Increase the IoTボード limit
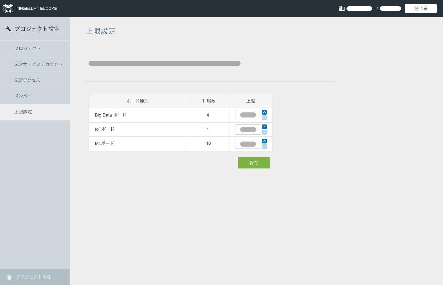443x285 pixels. pyautogui.click(x=264, y=127)
